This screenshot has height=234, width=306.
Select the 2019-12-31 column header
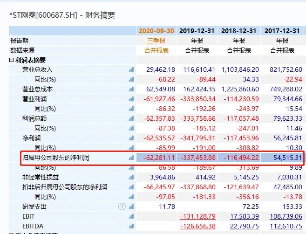pyautogui.click(x=197, y=31)
